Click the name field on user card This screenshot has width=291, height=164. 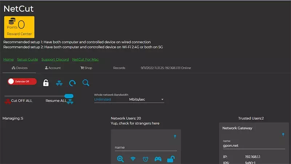146,148
